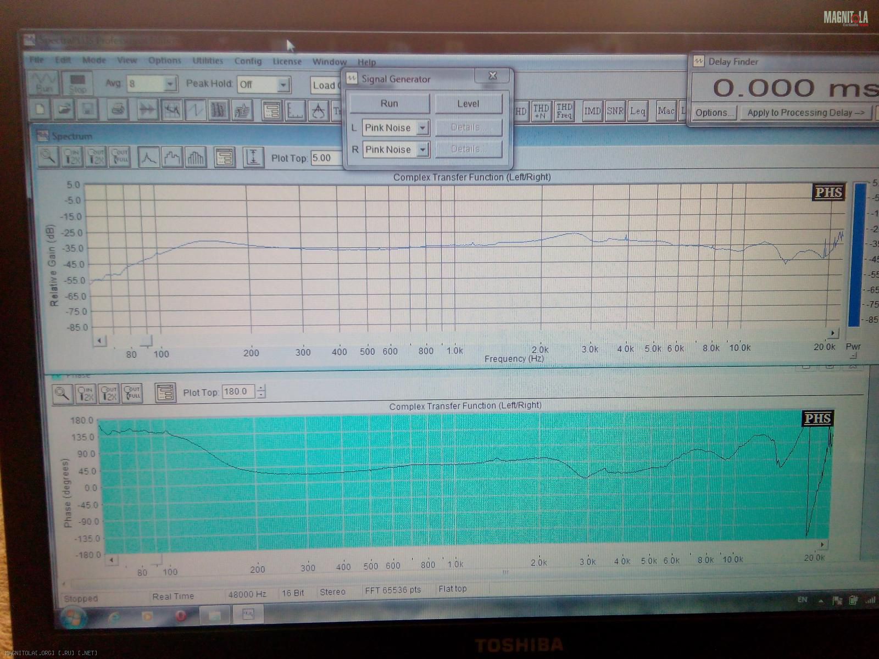The height and width of the screenshot is (659, 879).
Task: Click Run in Signal Generator
Action: click(x=390, y=103)
